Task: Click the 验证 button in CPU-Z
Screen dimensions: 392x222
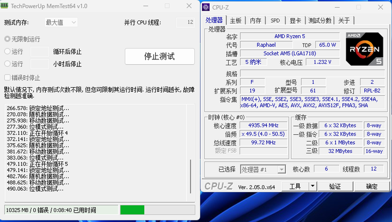Action: [335, 186]
